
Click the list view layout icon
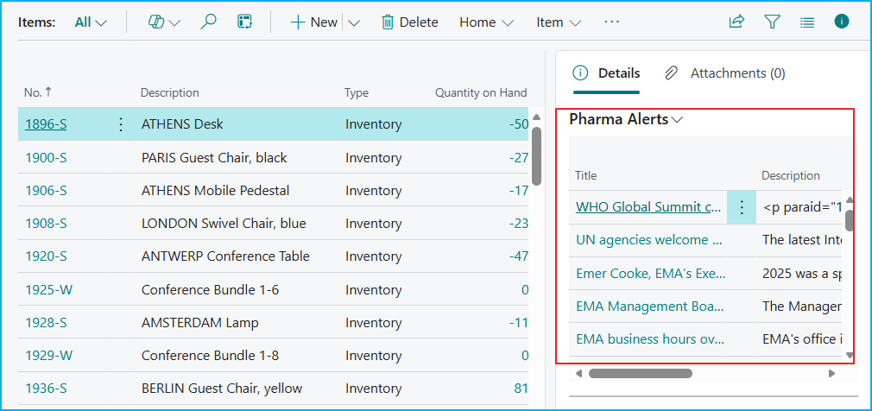tap(807, 22)
